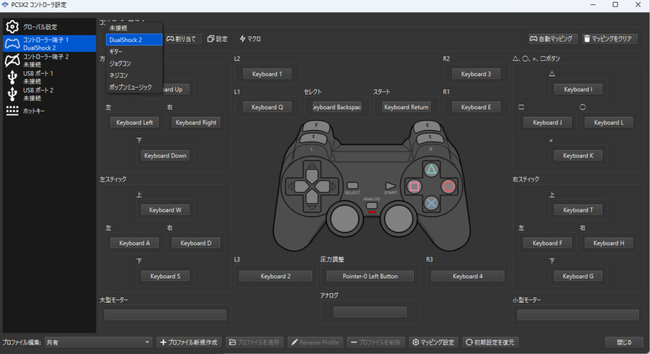Click right stick right binding Keyboard H
The height and width of the screenshot is (354, 650).
point(609,243)
